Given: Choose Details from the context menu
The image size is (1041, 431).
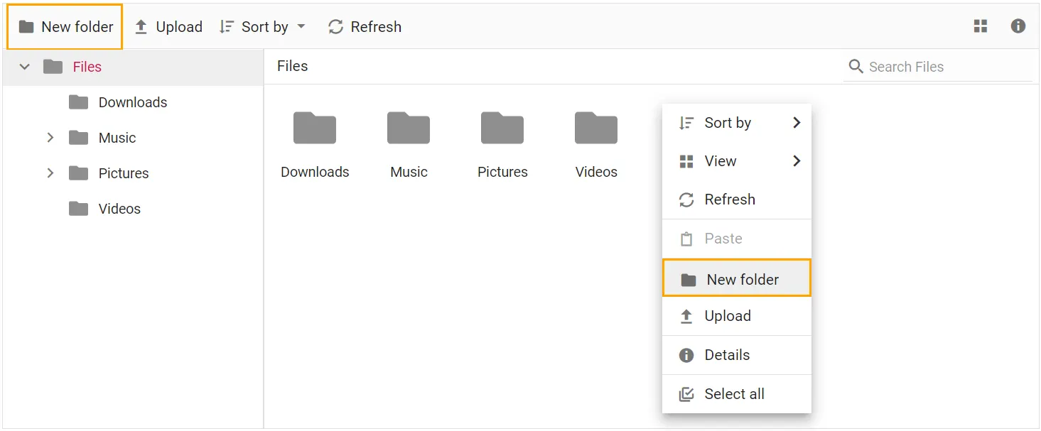Looking at the screenshot, I should 737,355.
